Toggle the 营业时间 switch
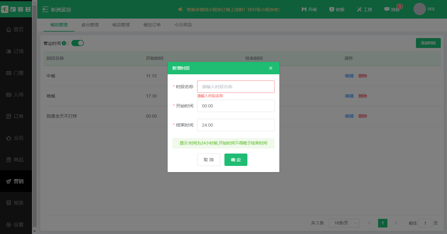Viewport: 447px width, 234px height. [78, 43]
